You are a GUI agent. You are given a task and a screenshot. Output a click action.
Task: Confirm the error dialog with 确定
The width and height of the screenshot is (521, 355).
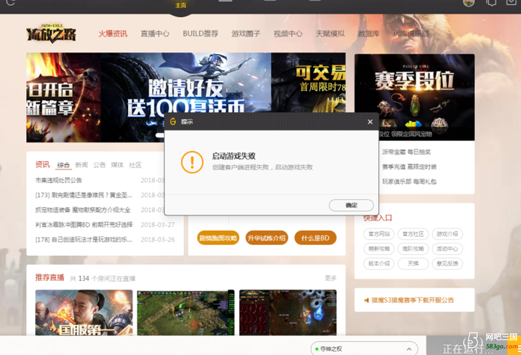pyautogui.click(x=351, y=206)
